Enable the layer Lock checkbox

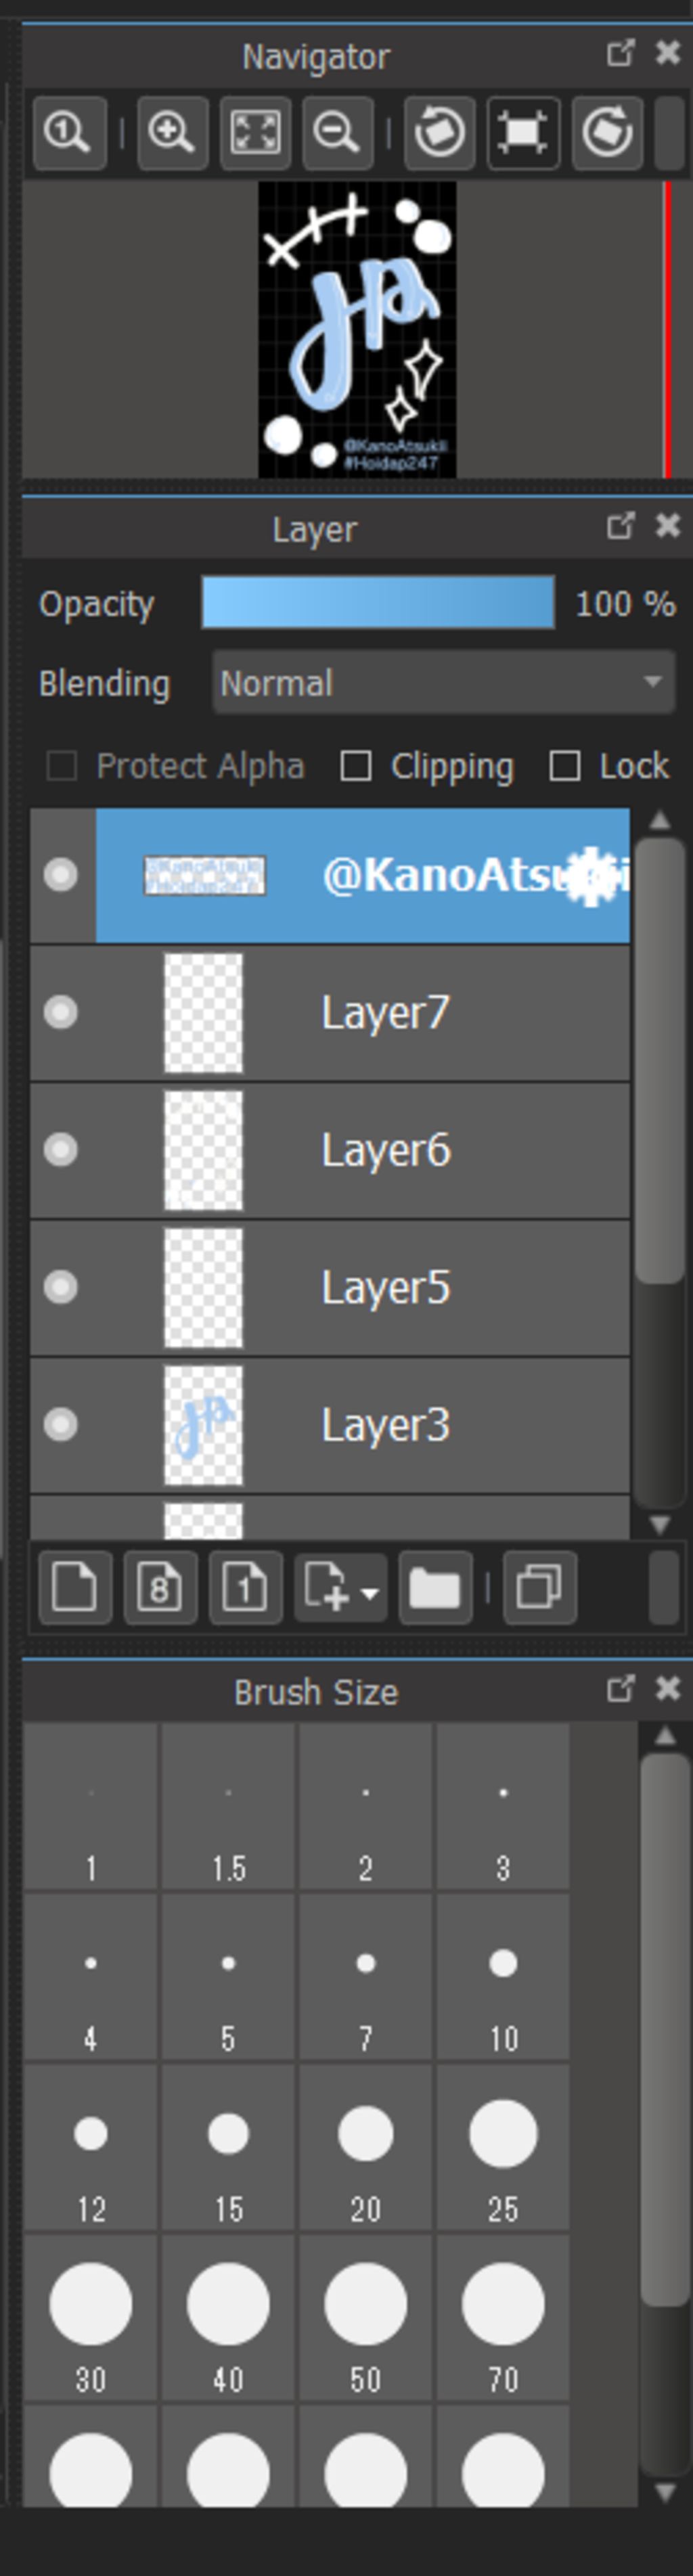coord(565,766)
